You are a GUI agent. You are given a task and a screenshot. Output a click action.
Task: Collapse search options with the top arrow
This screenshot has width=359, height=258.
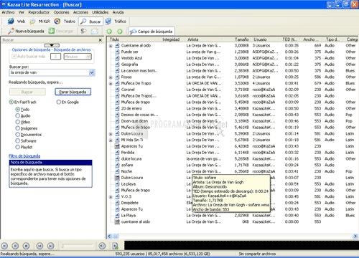pos(52,45)
